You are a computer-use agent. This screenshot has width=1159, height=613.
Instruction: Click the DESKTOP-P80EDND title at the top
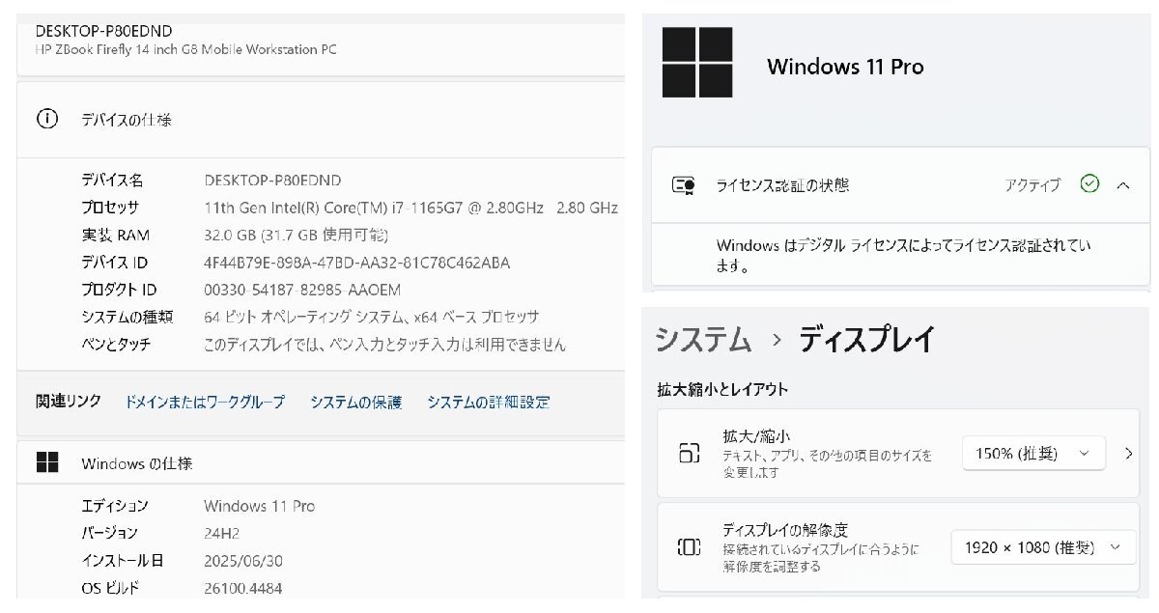tap(103, 31)
